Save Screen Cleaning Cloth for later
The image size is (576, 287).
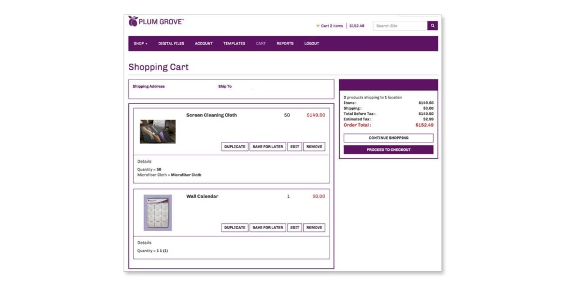[268, 147]
